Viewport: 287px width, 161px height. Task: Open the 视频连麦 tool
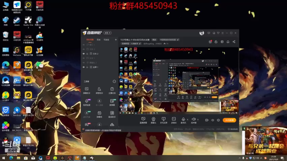pos(86,102)
